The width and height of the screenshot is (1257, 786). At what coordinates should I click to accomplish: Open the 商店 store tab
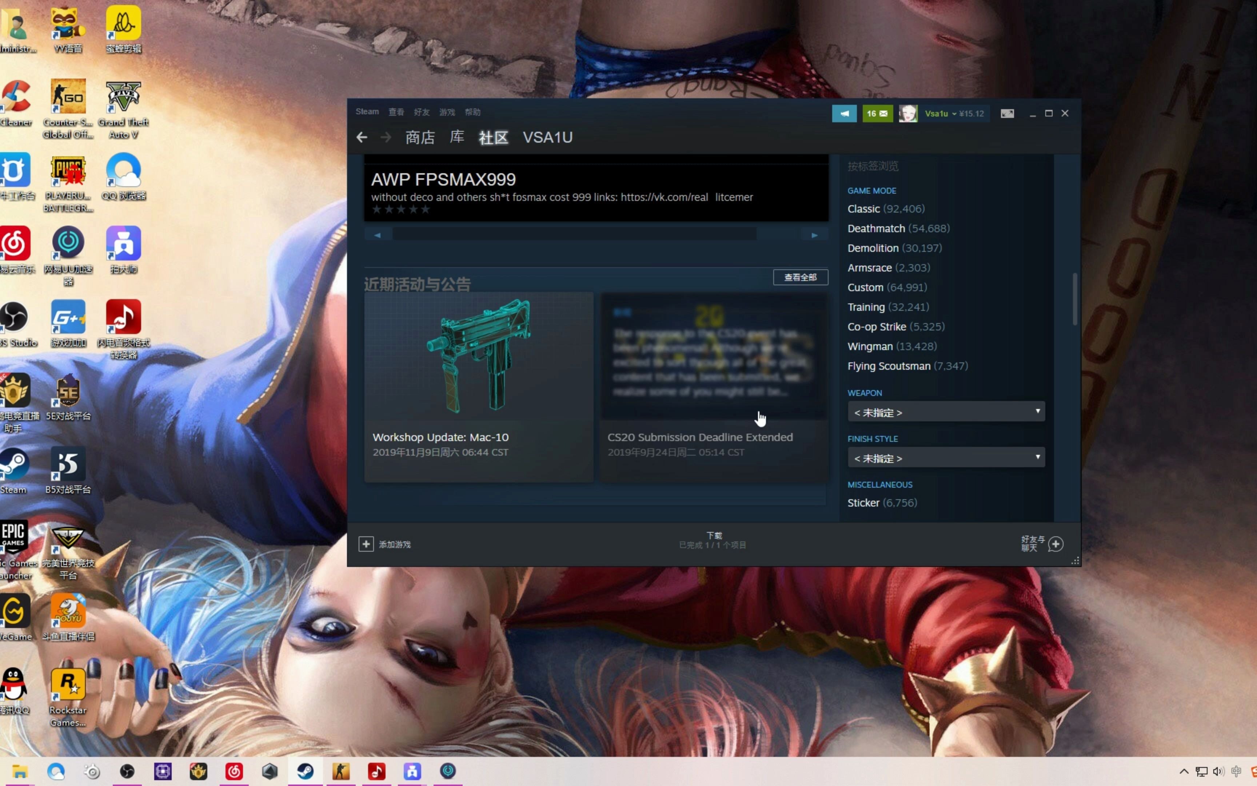coord(420,137)
